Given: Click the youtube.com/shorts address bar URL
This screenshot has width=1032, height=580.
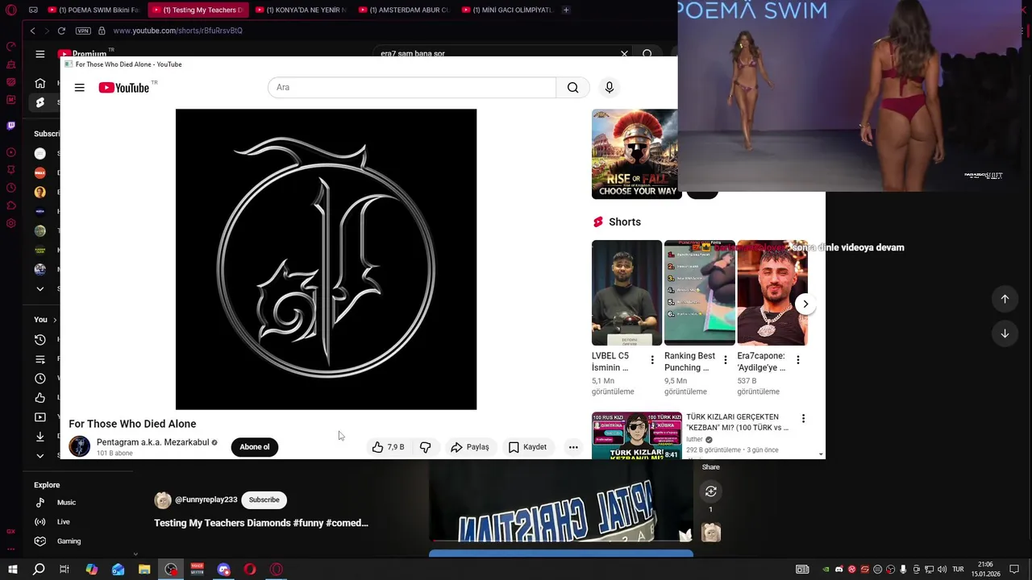Looking at the screenshot, I should coord(177,31).
